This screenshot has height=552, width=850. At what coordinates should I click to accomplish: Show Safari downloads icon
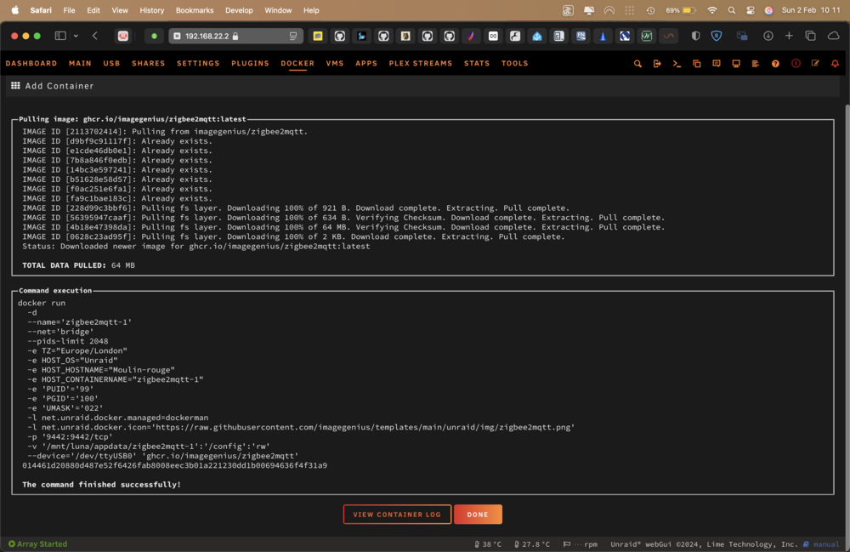click(x=768, y=36)
